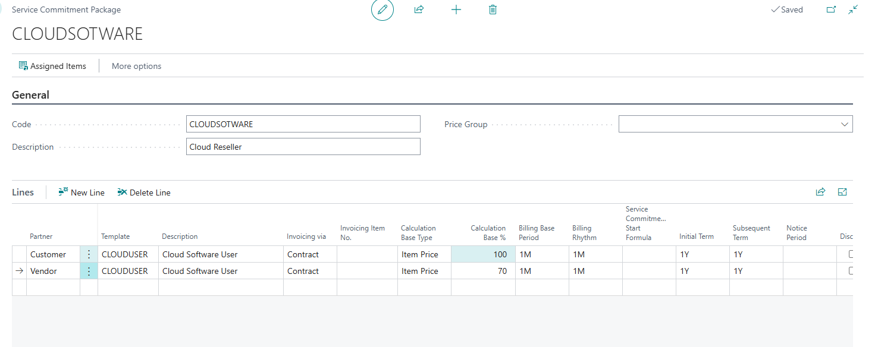Add a row with New Line
The width and height of the screenshot is (878, 347).
click(x=81, y=192)
